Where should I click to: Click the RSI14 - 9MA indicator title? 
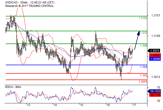pyautogui.click(x=13, y=87)
